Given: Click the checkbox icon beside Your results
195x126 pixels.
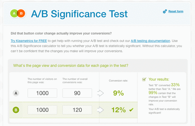Looking at the screenshot, I should click(x=144, y=79).
